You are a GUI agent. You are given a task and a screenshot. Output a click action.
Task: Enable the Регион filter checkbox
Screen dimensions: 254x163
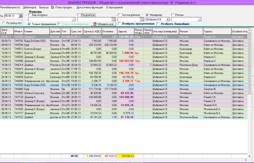pyautogui.click(x=173, y=15)
